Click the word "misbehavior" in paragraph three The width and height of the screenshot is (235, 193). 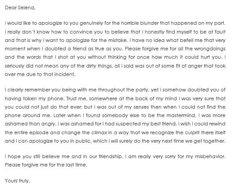210,156
